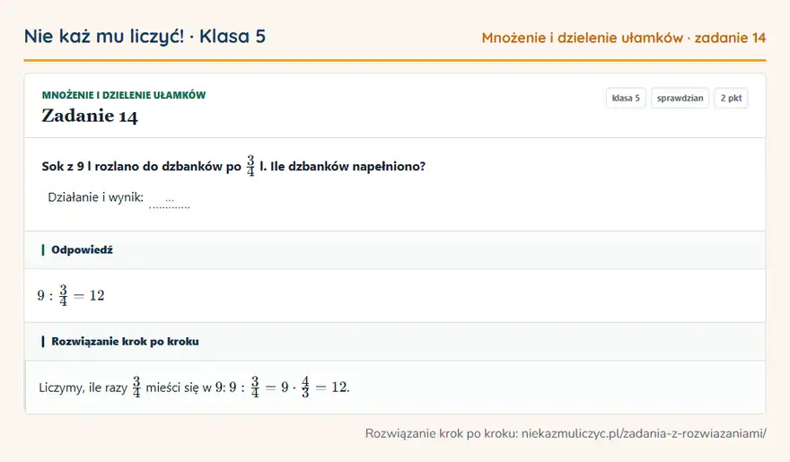The width and height of the screenshot is (790, 462).
Task: Click the 'Działanie i wynik:' label
Action: (x=96, y=197)
